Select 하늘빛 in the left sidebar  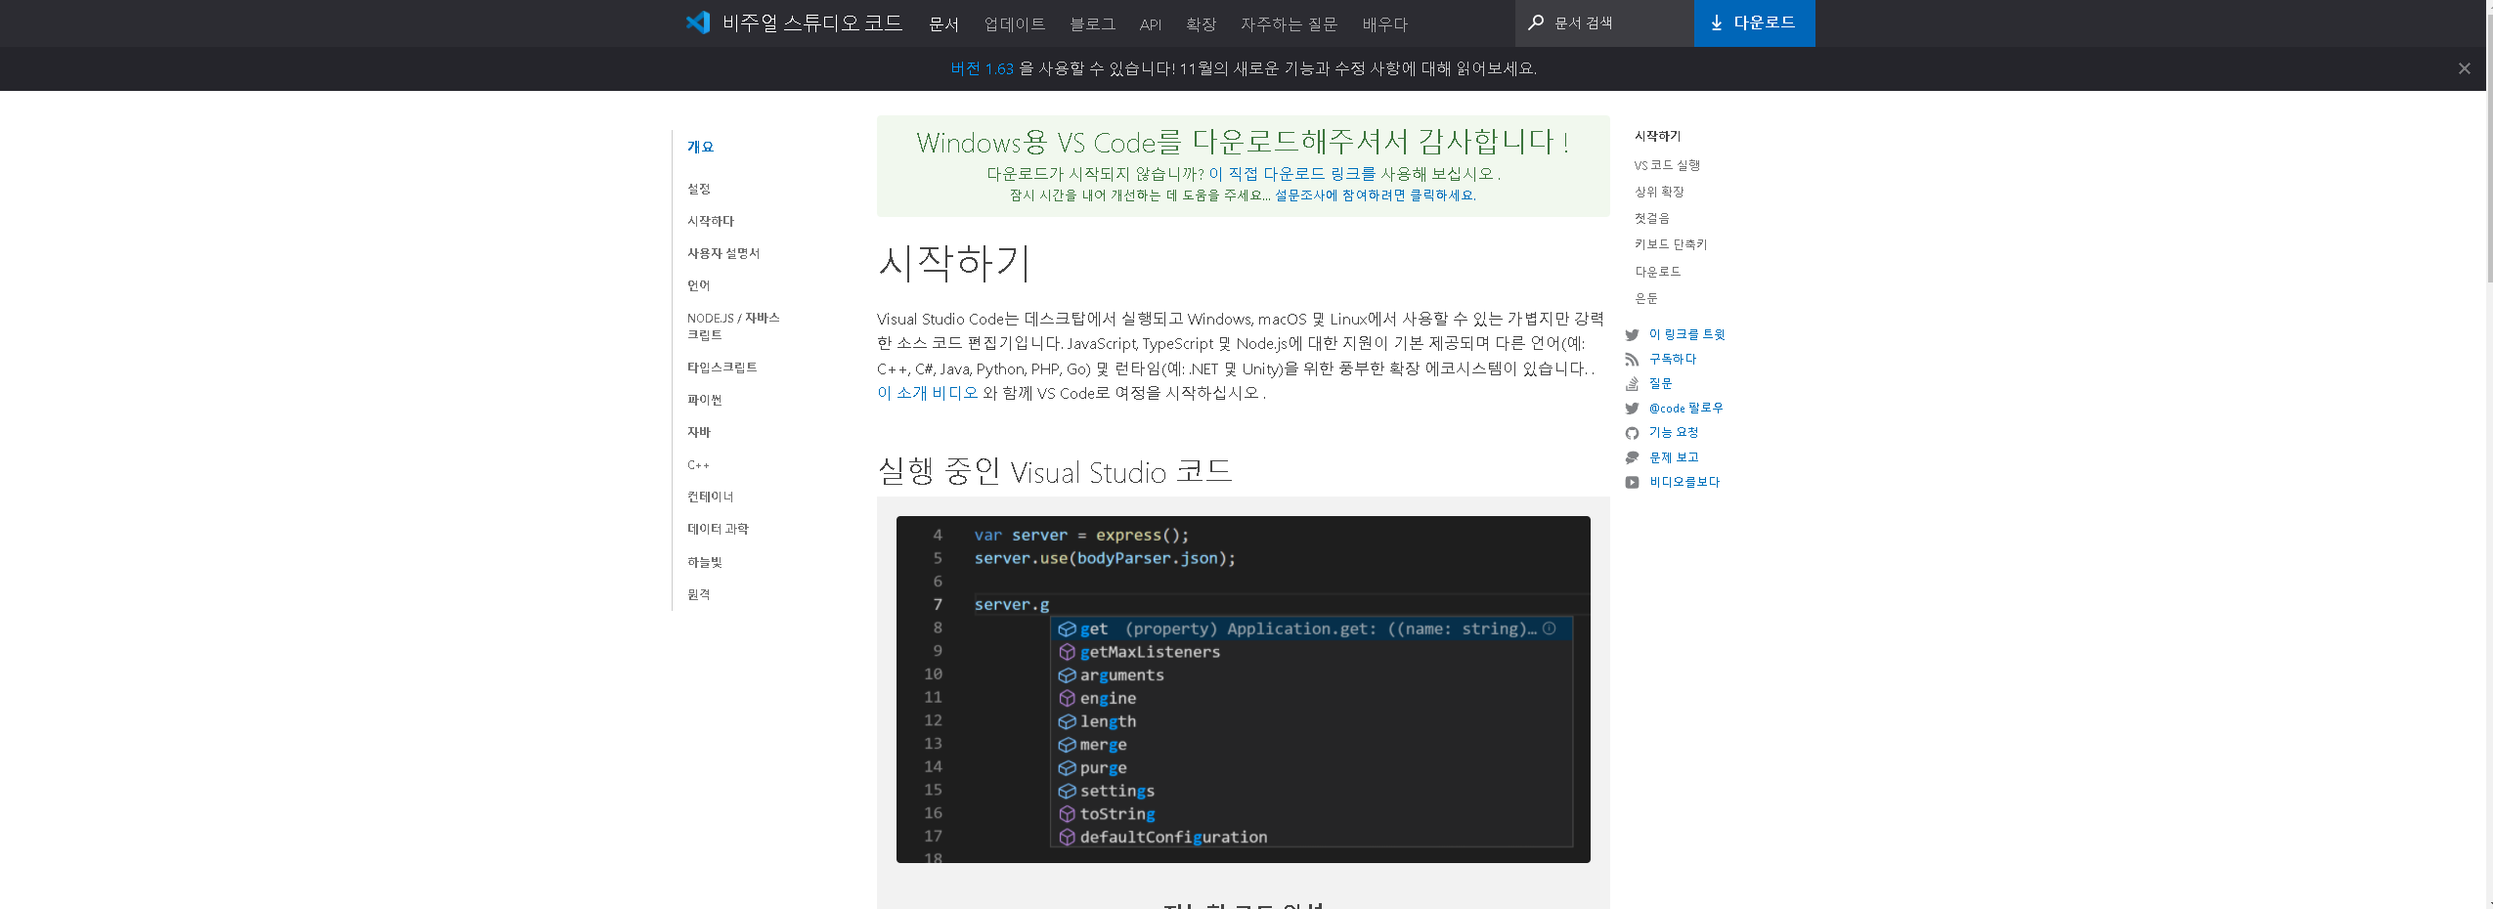[704, 562]
